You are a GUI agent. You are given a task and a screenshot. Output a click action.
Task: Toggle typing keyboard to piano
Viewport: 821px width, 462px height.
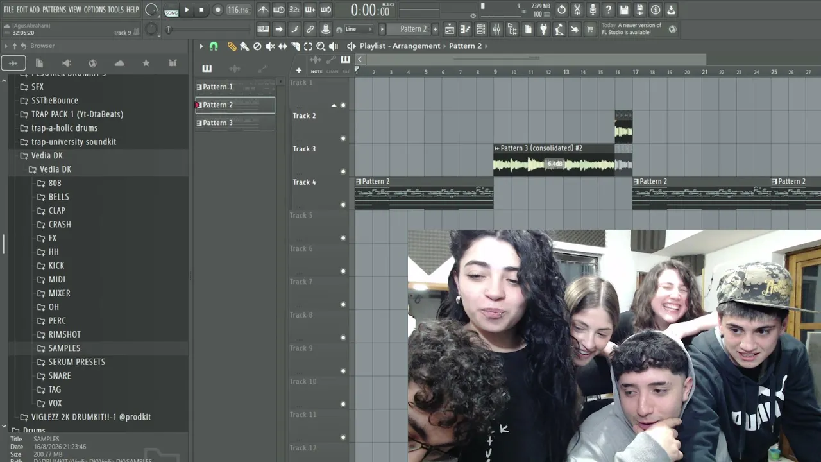point(263,29)
